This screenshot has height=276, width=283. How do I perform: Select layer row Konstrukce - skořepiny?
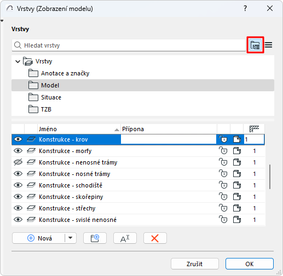pos(138,197)
